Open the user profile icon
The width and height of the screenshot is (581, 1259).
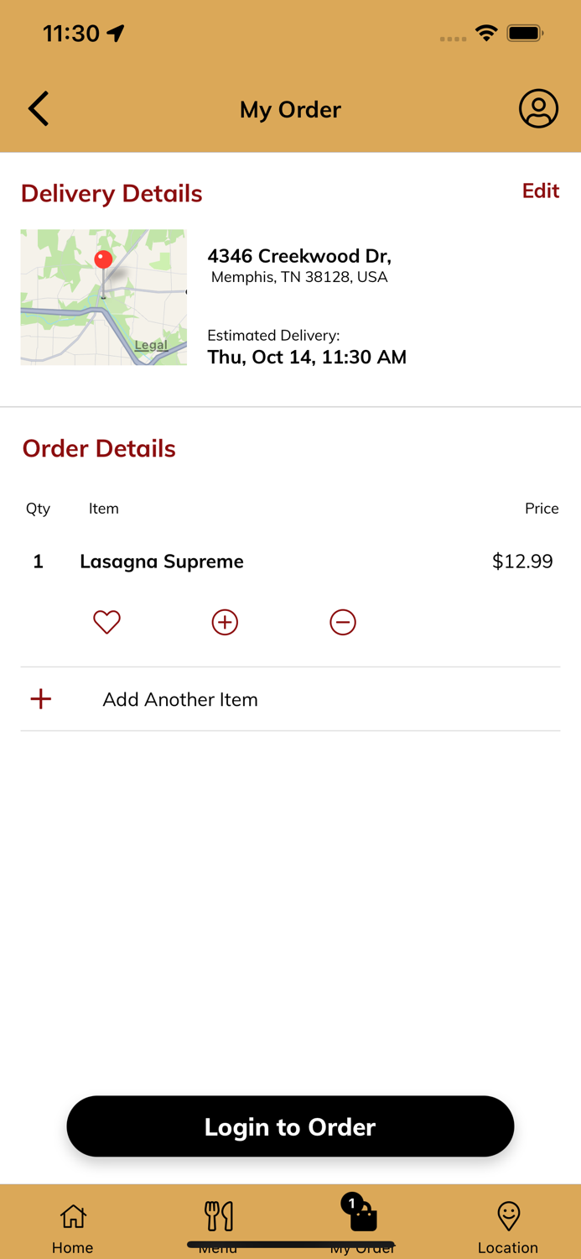pyautogui.click(x=538, y=109)
